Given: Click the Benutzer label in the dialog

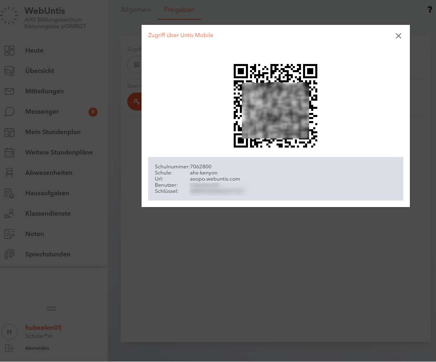Looking at the screenshot, I should click(x=166, y=185).
